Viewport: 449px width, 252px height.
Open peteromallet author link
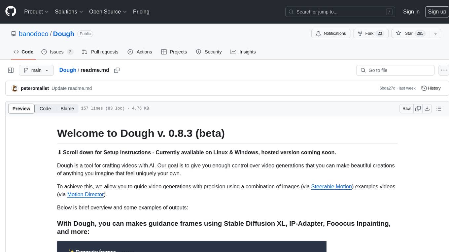click(x=35, y=88)
